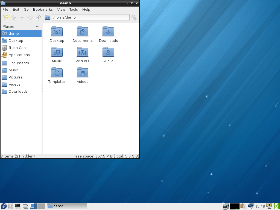Open the Help menu
Viewport: 280px width, 210px height.
(86, 10)
